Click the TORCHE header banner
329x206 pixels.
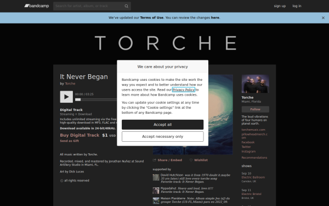(166, 43)
